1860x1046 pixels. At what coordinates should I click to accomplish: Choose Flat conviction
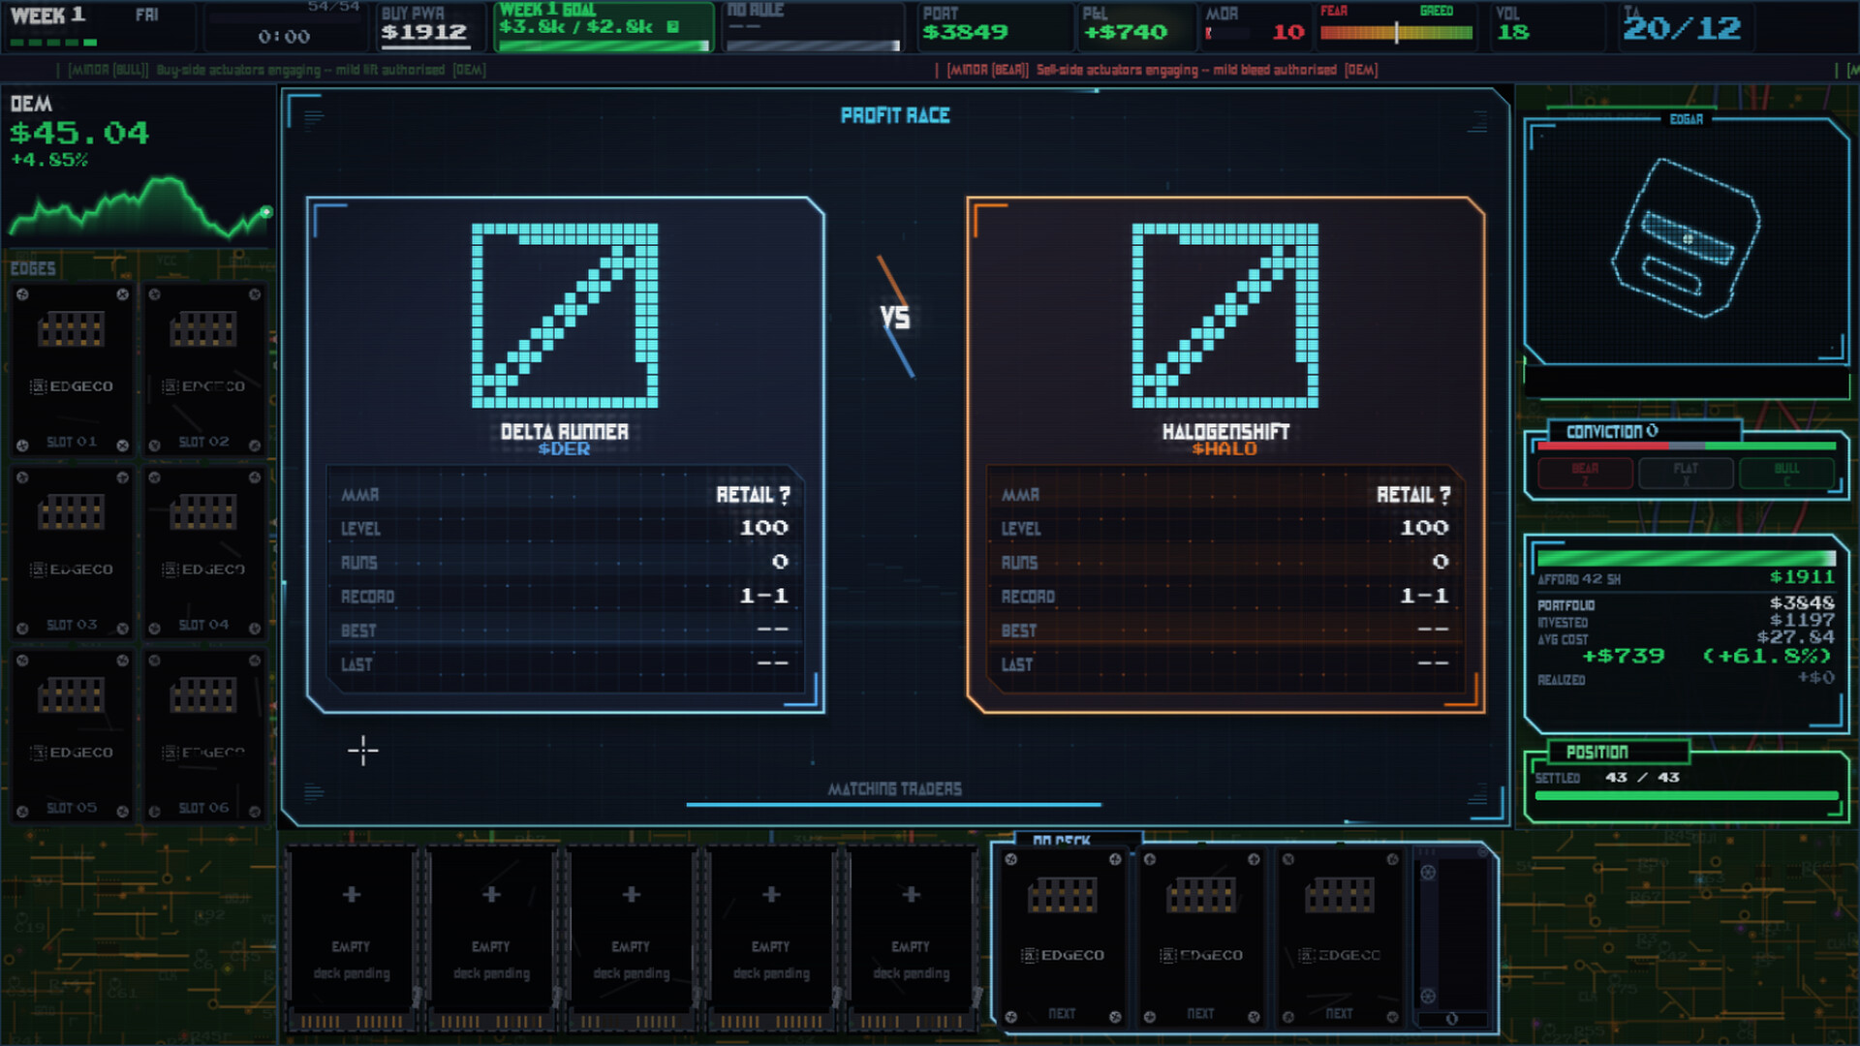tap(1686, 474)
